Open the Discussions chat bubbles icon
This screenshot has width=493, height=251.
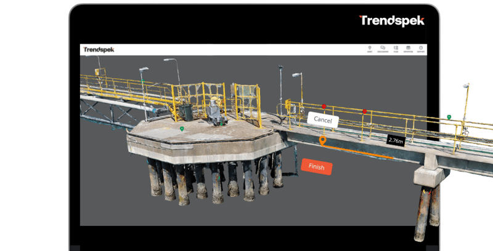coord(383,49)
